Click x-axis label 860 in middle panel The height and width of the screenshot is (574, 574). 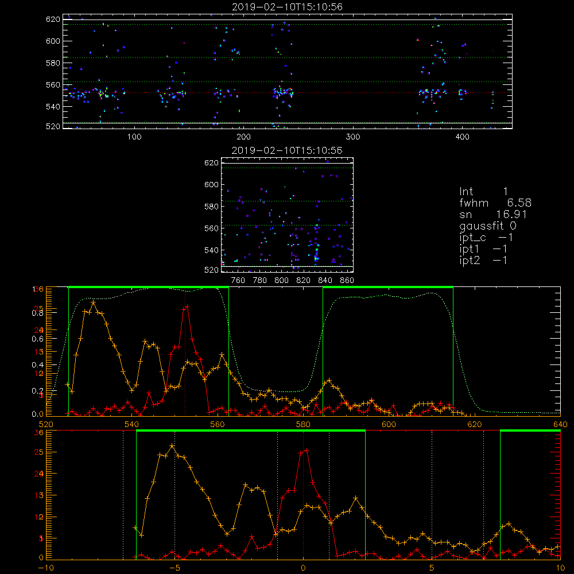347,281
